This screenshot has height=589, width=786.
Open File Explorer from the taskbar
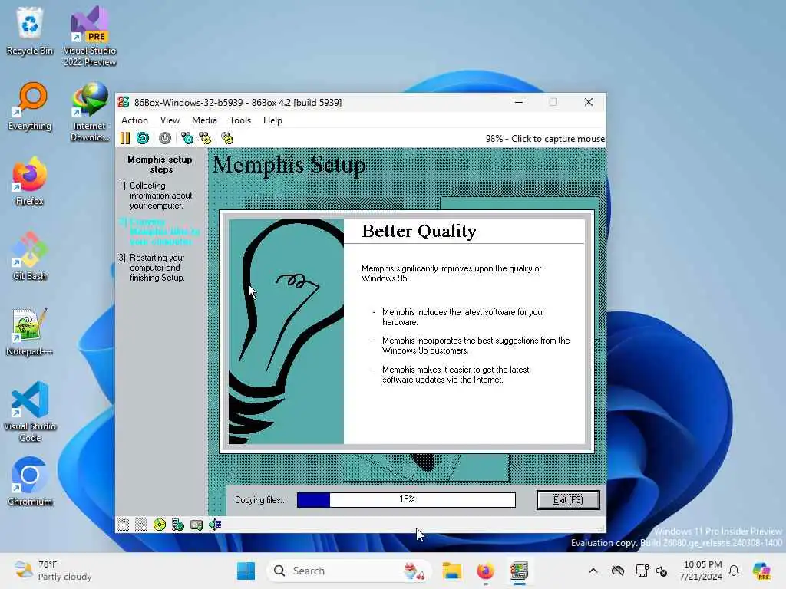point(451,571)
